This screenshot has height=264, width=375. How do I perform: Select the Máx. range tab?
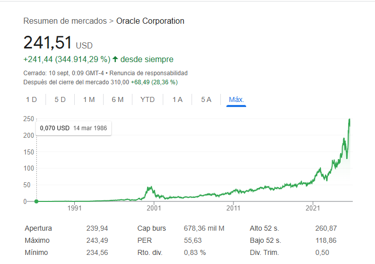pos(237,99)
